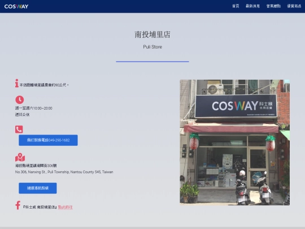Click the red clock hours icon
The height and width of the screenshot is (229, 305).
point(20,100)
